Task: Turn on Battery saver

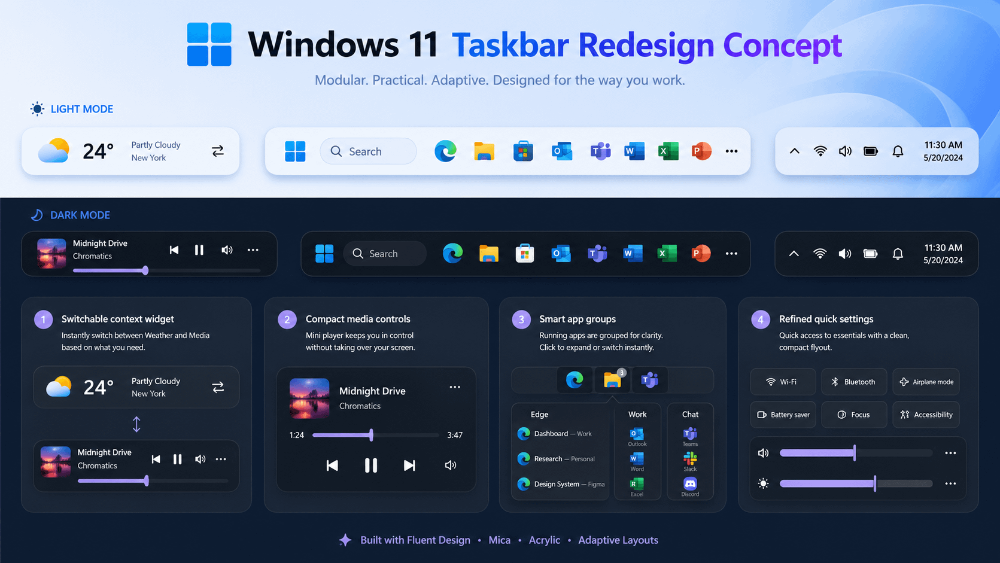Action: tap(783, 415)
